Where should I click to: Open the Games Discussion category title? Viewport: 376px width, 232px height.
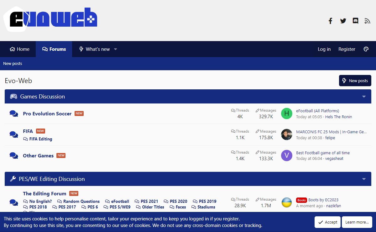click(43, 97)
